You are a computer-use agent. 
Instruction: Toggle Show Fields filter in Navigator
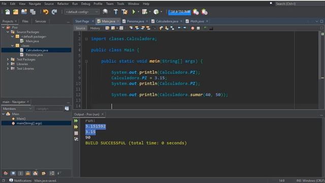coord(13,173)
